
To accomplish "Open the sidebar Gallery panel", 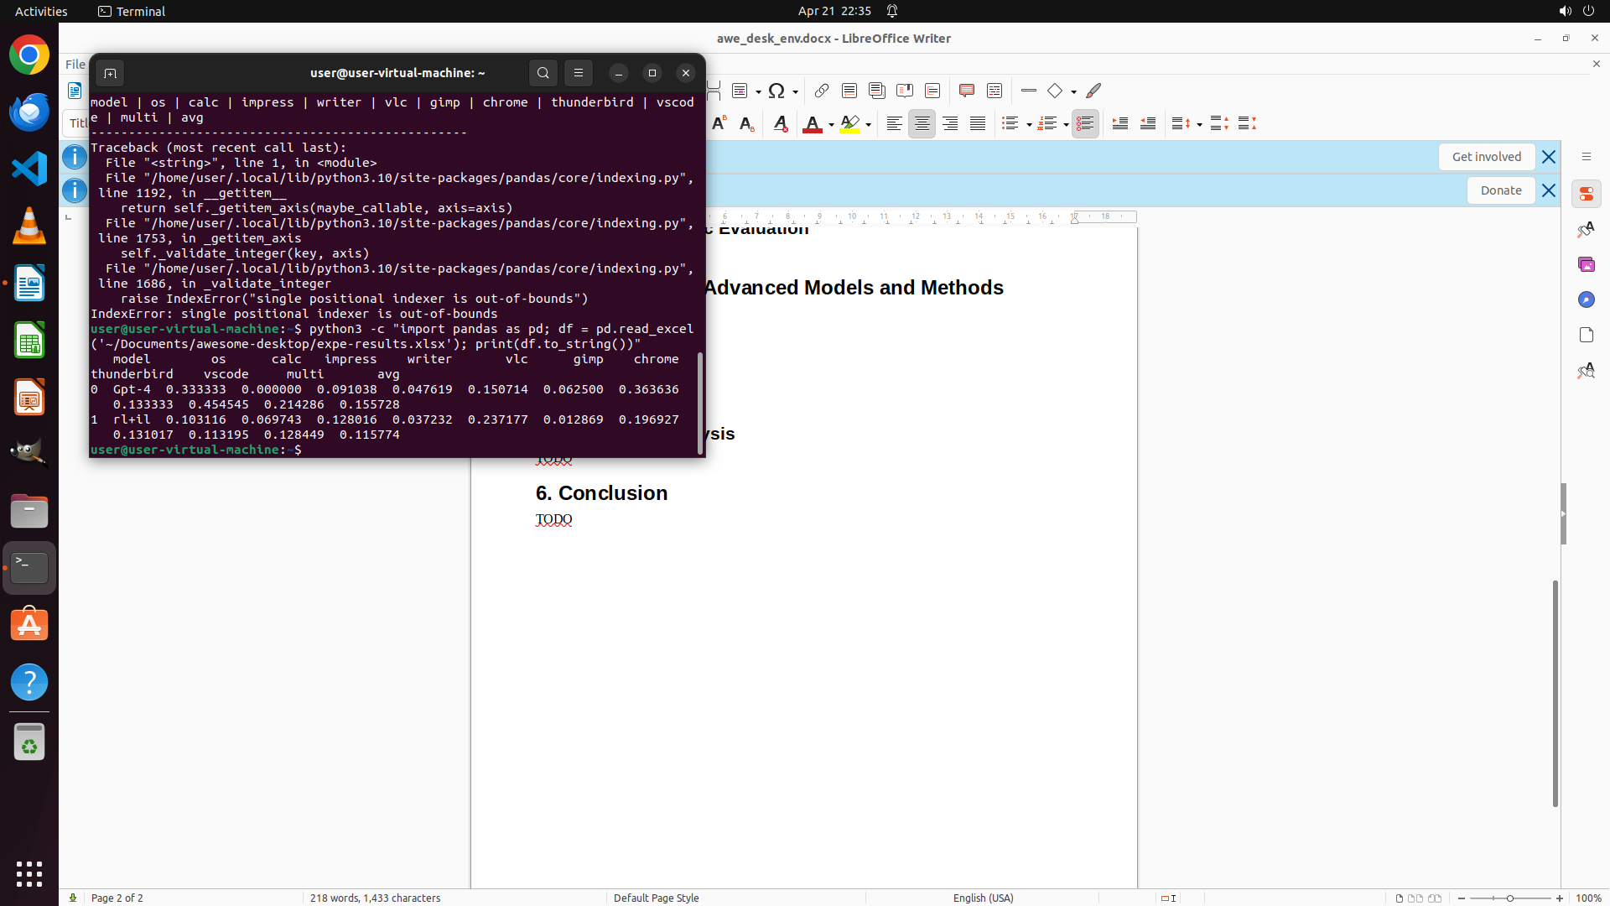I will [1586, 264].
